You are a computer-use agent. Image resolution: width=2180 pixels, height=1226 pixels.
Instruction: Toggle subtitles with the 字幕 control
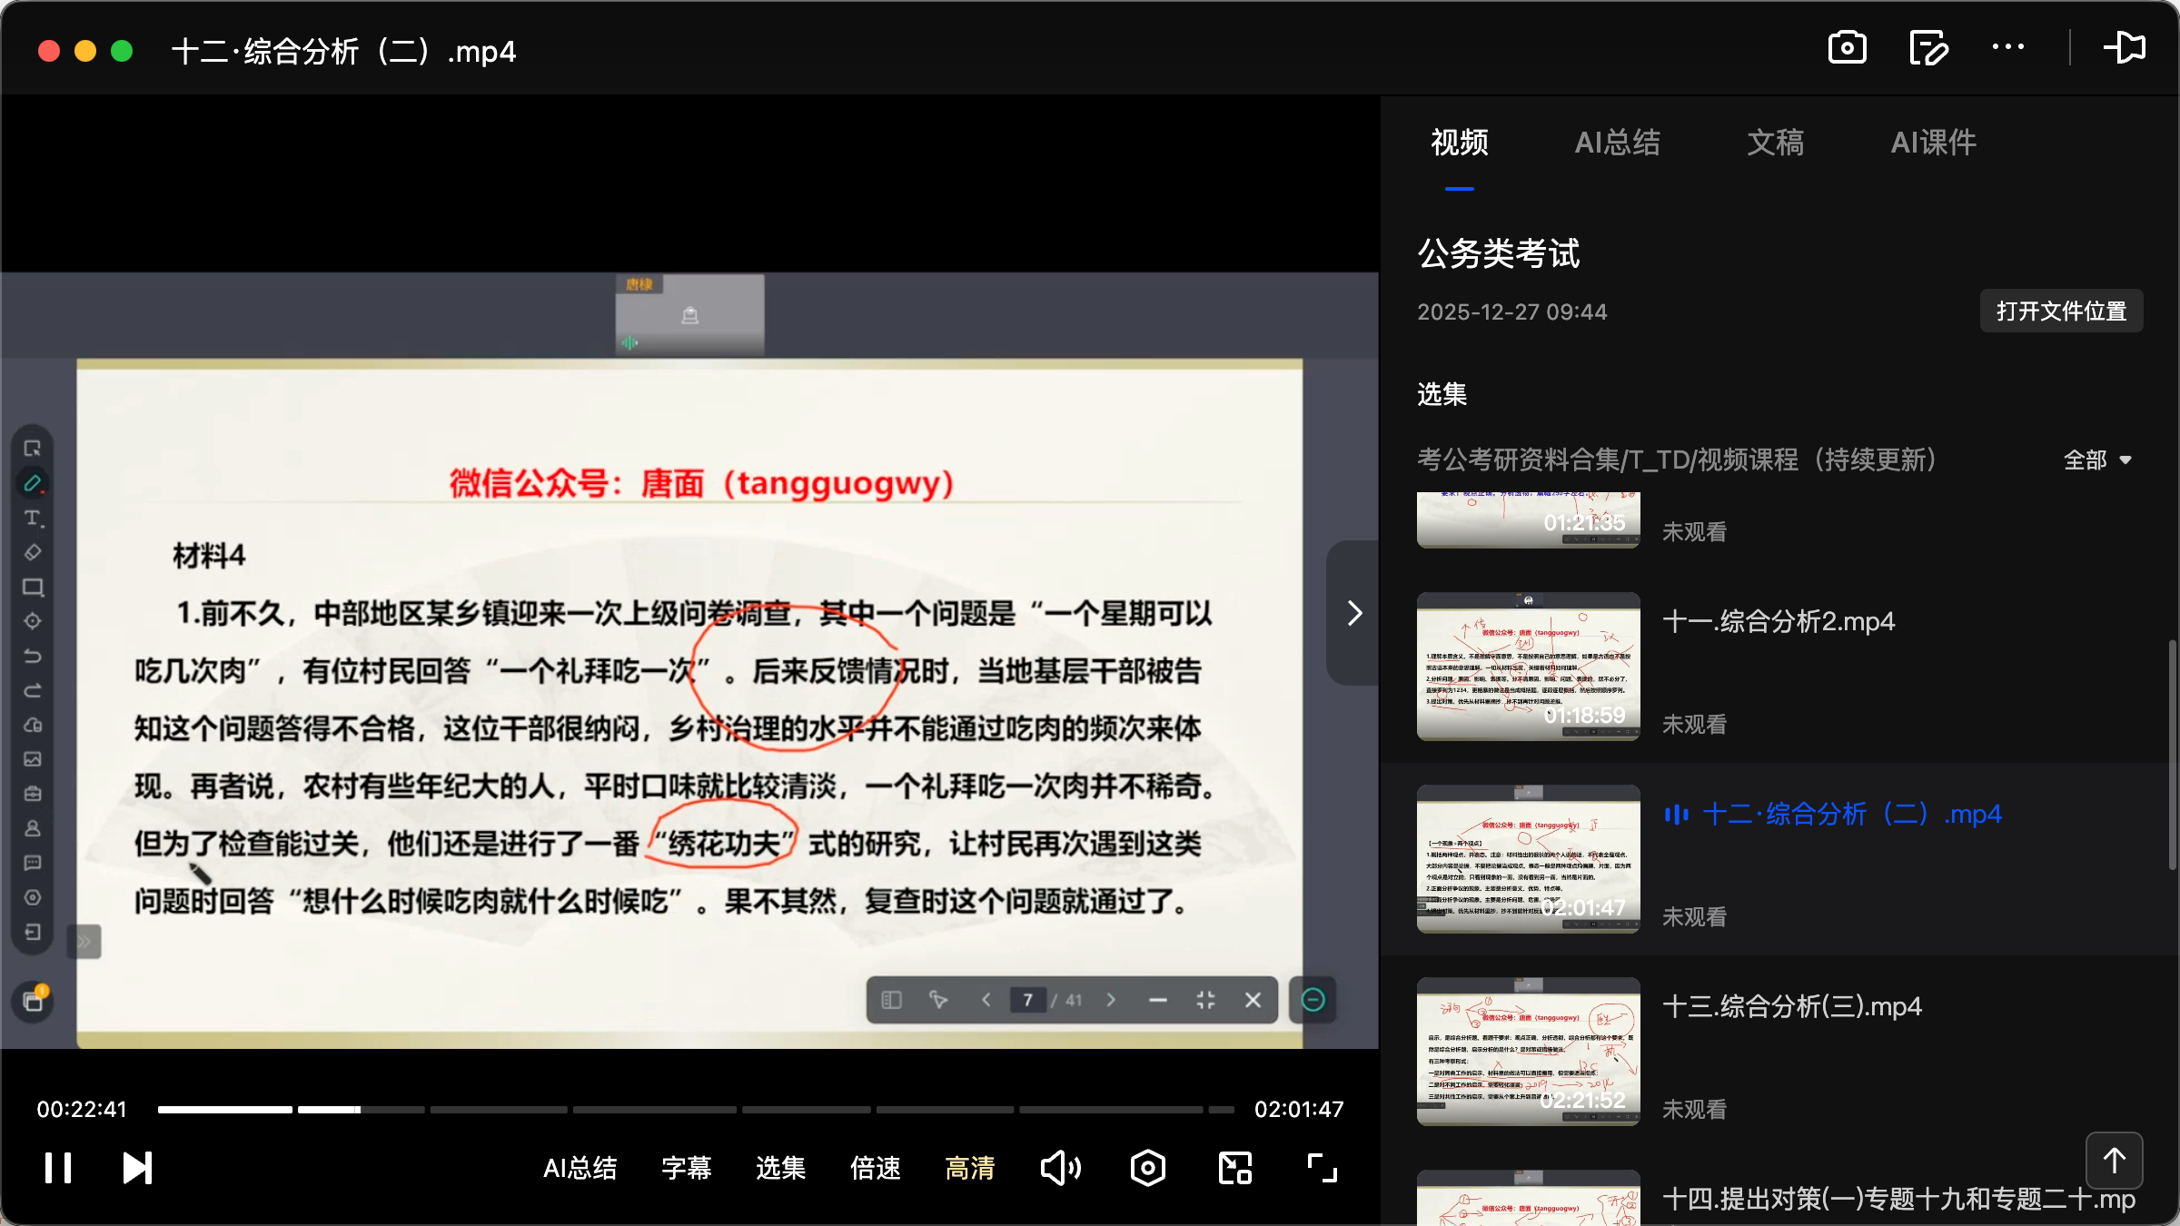click(687, 1168)
